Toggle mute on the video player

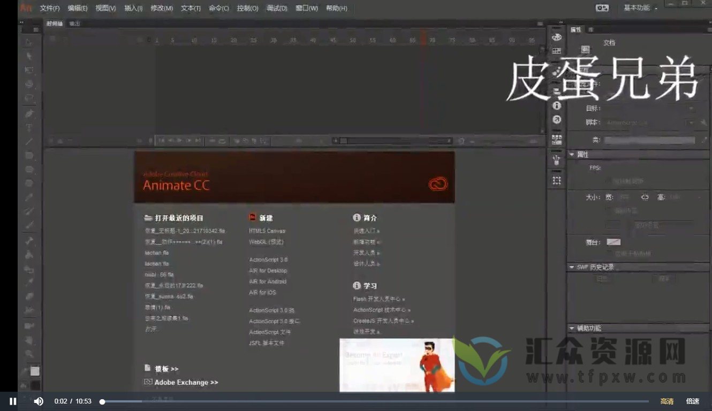coord(37,401)
